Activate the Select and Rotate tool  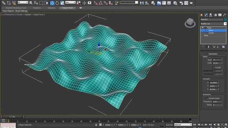click(57, 3)
